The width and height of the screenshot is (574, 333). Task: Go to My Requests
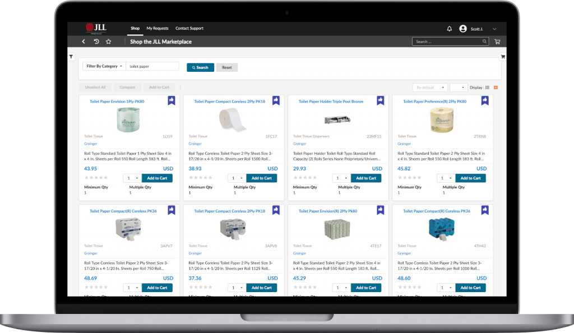pyautogui.click(x=158, y=28)
